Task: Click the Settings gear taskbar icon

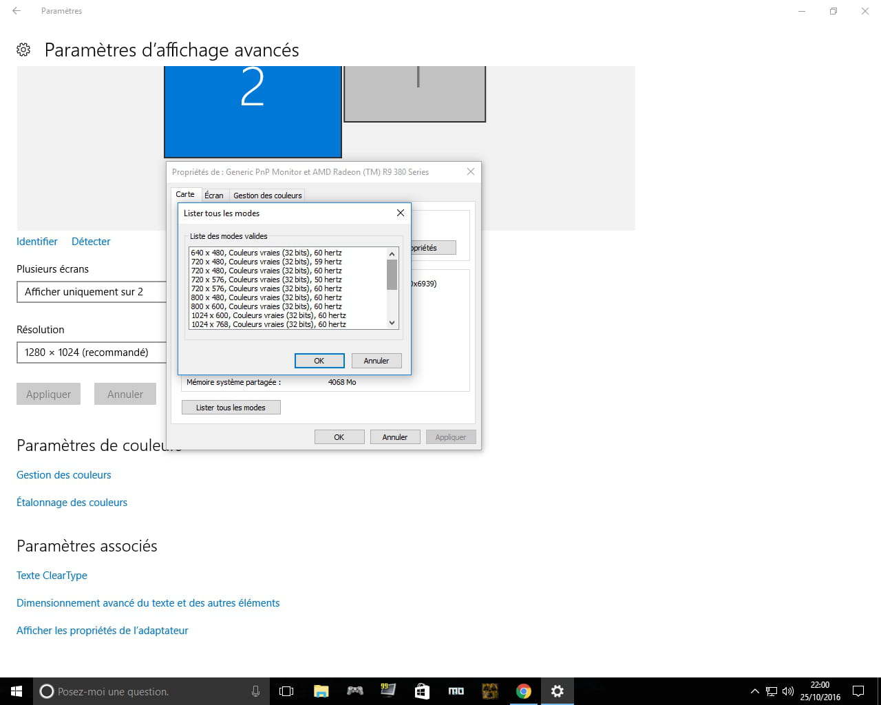Action: pos(557,691)
